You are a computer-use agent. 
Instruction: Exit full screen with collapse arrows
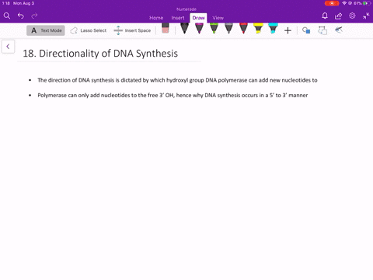(366, 16)
